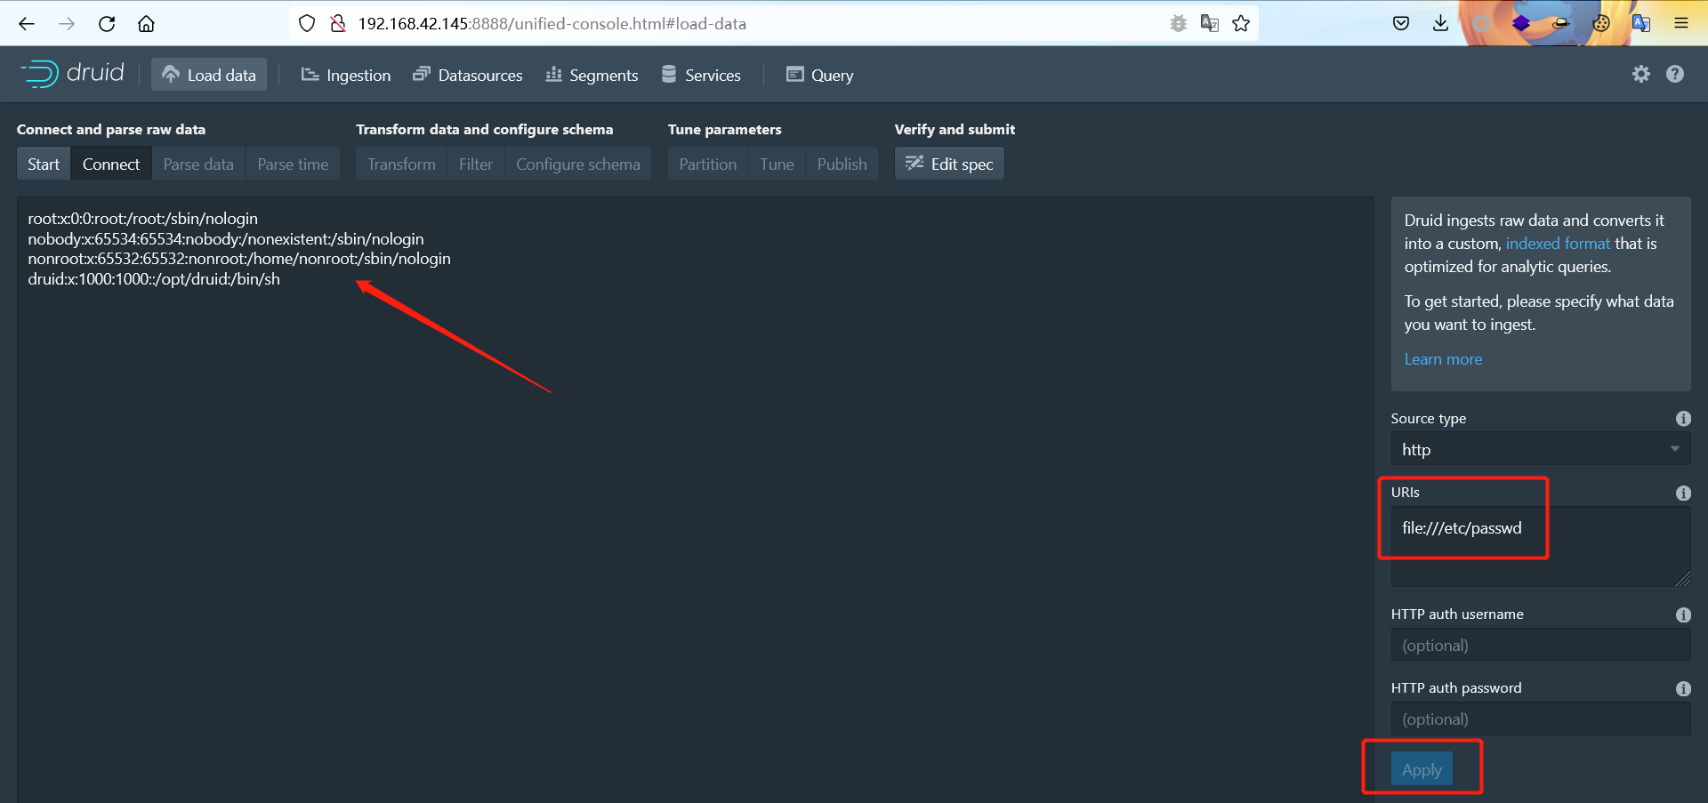The height and width of the screenshot is (803, 1708).
Task: Show the URIs info tooltip icon
Action: click(x=1684, y=493)
